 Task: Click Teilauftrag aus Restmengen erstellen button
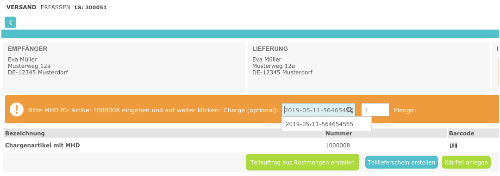302,162
